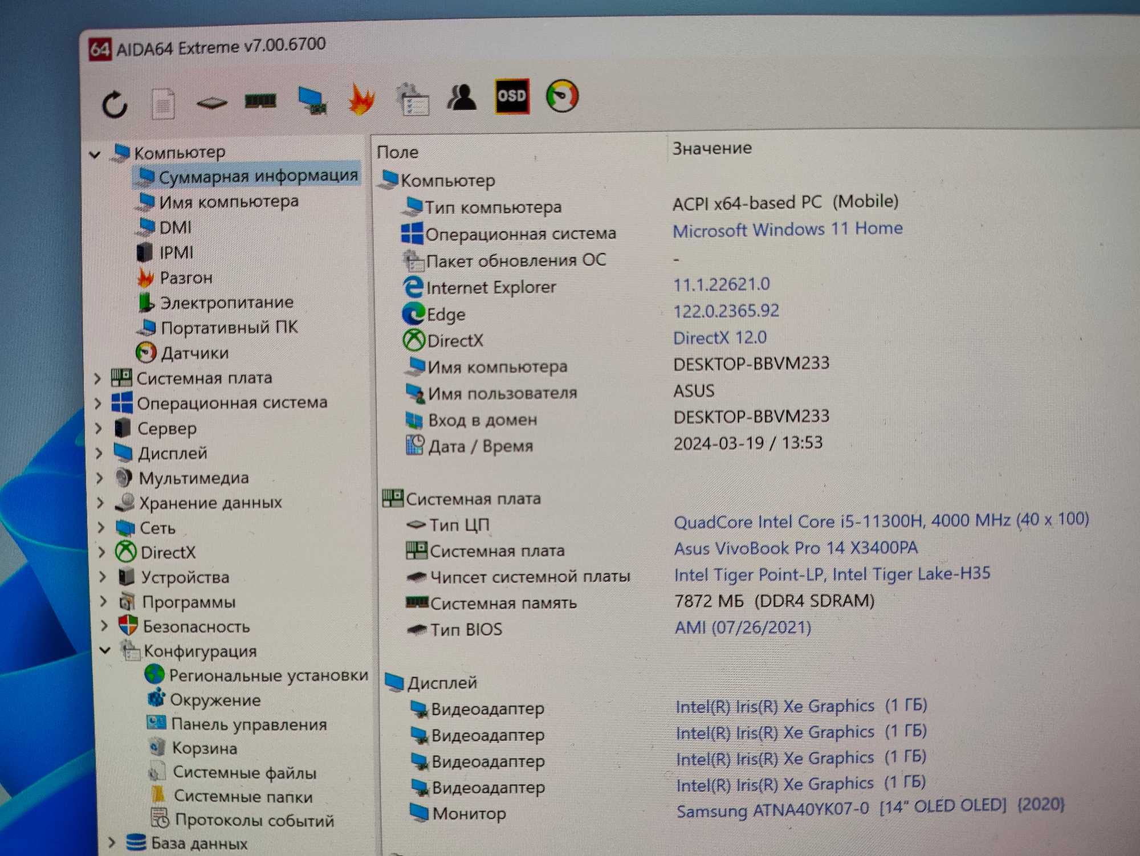Select Имя компьютера in the left tree
1140x856 pixels.
229,201
